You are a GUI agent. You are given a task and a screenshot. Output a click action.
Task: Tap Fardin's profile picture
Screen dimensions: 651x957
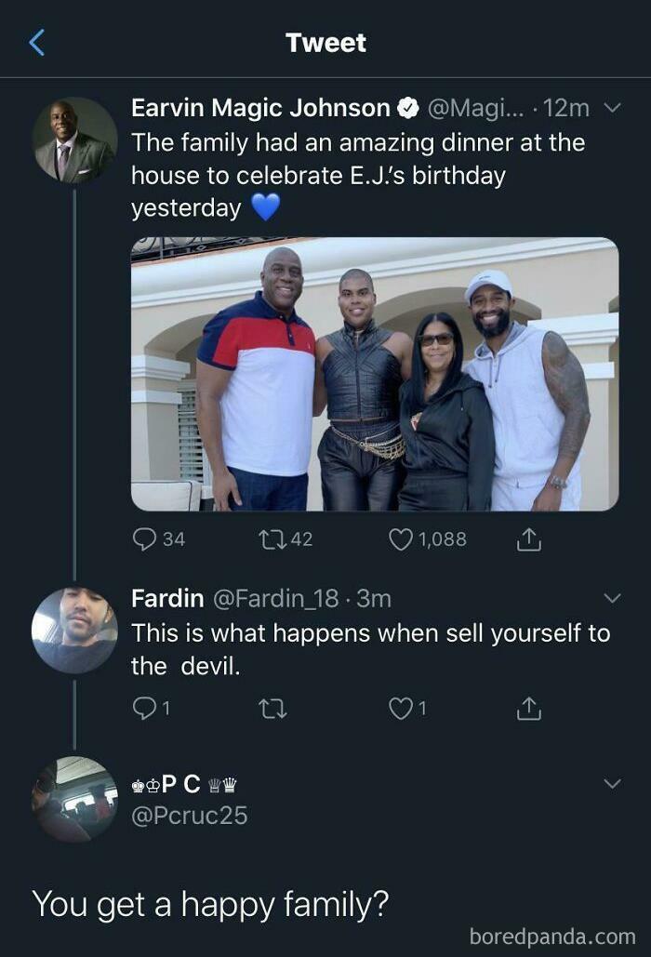(x=74, y=630)
